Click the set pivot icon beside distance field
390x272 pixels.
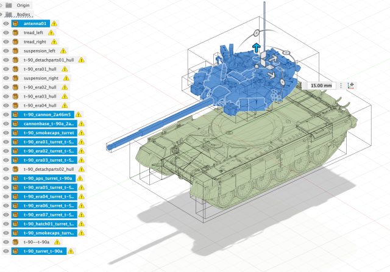click(x=352, y=85)
